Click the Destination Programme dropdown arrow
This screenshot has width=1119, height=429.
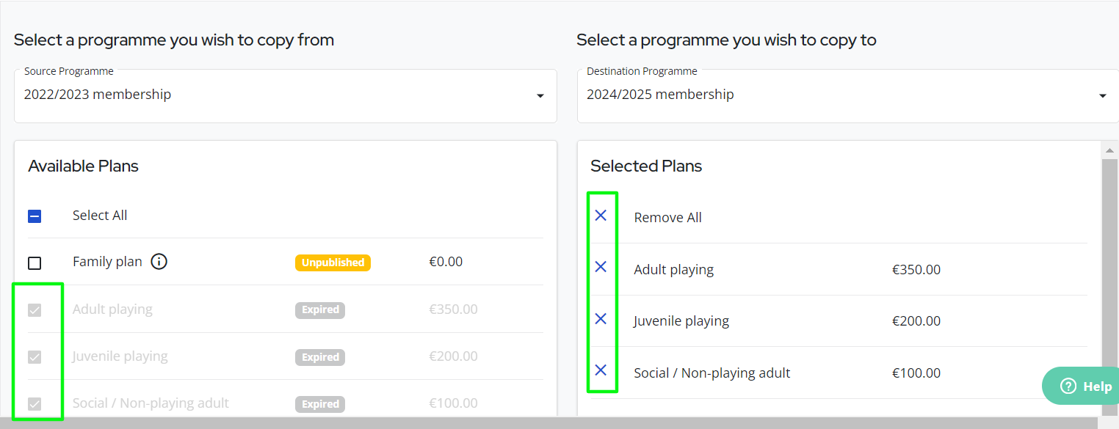1102,96
